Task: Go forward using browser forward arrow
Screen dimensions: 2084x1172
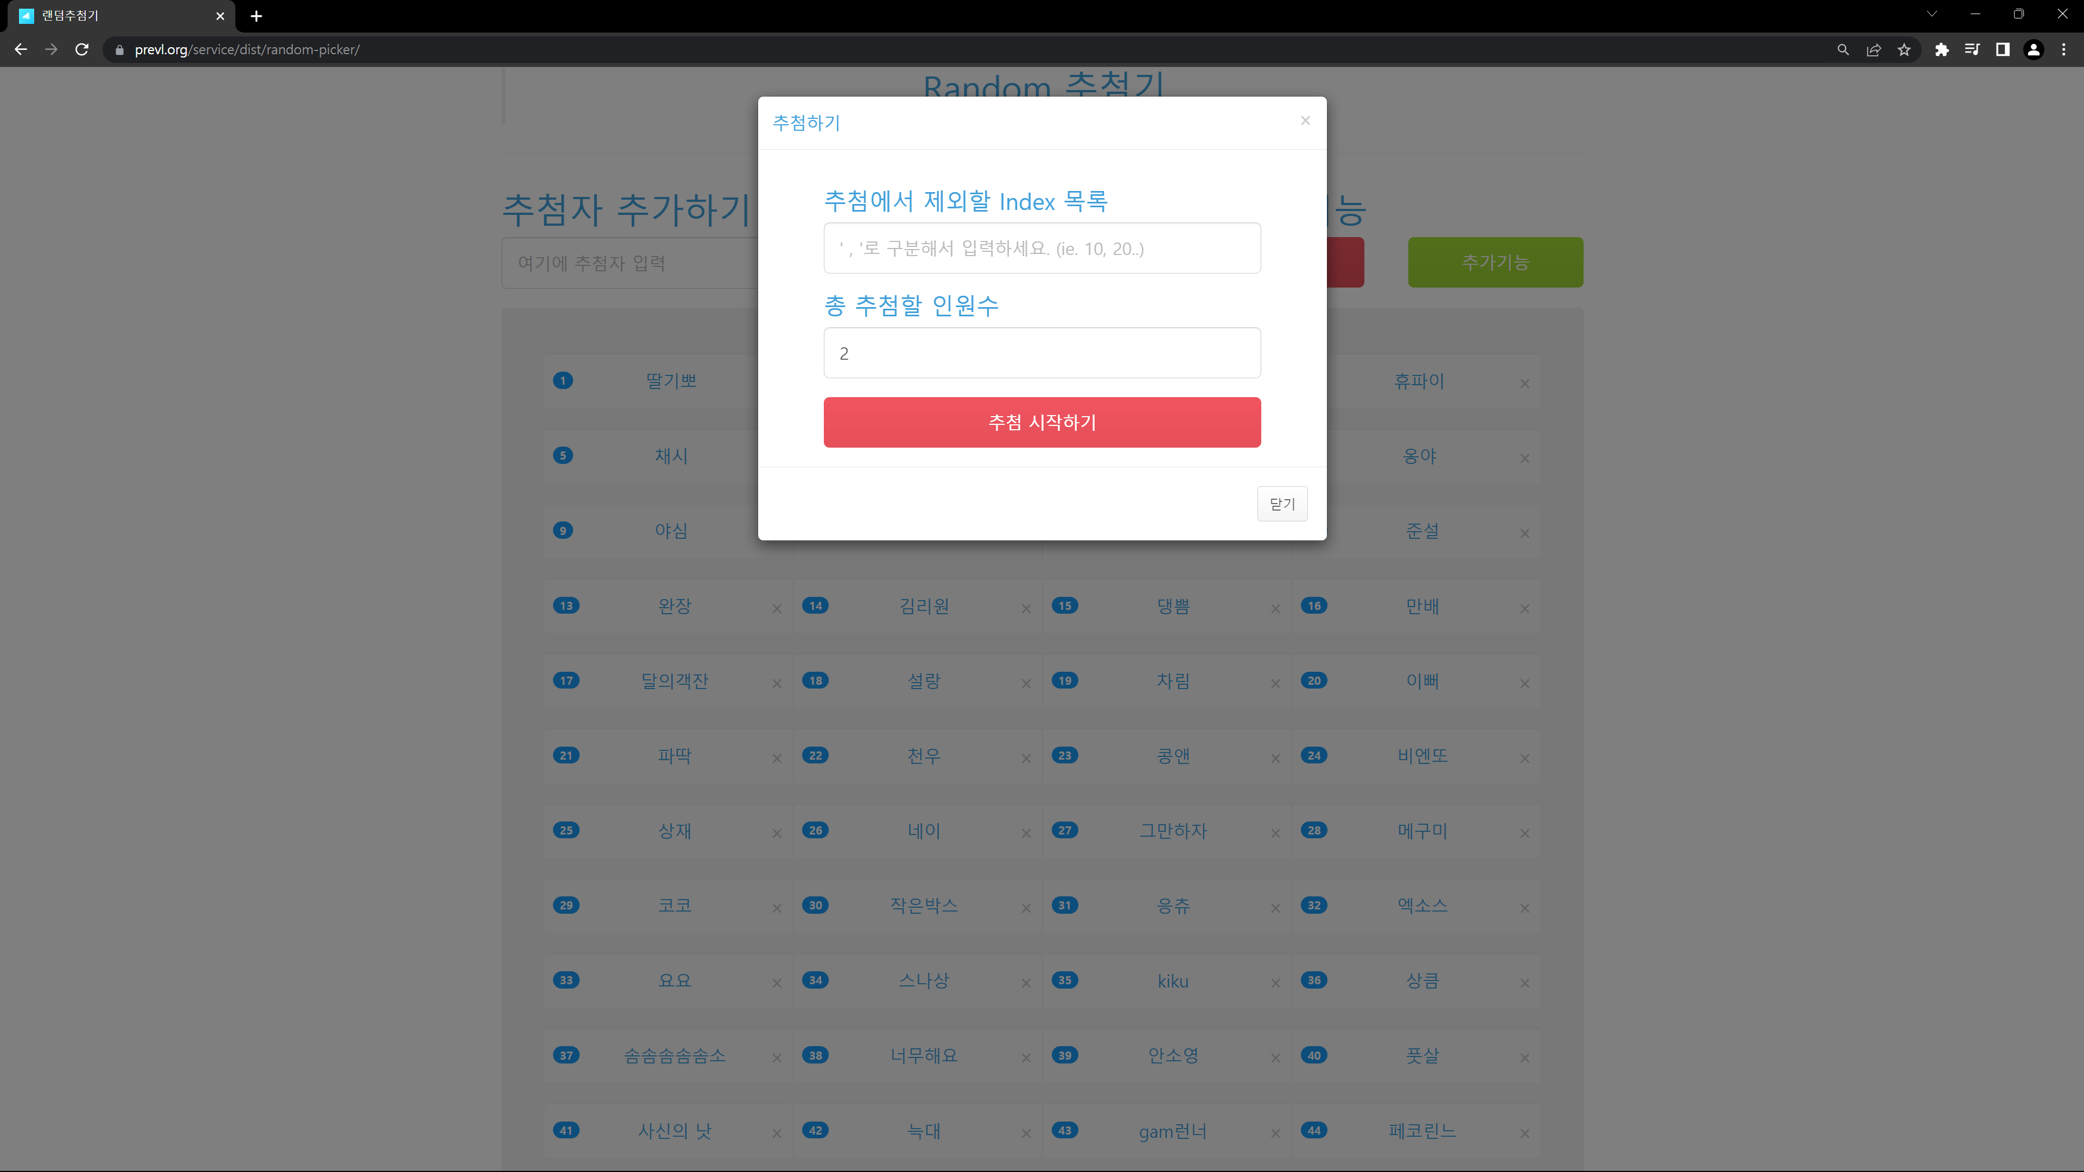Action: pyautogui.click(x=51, y=49)
